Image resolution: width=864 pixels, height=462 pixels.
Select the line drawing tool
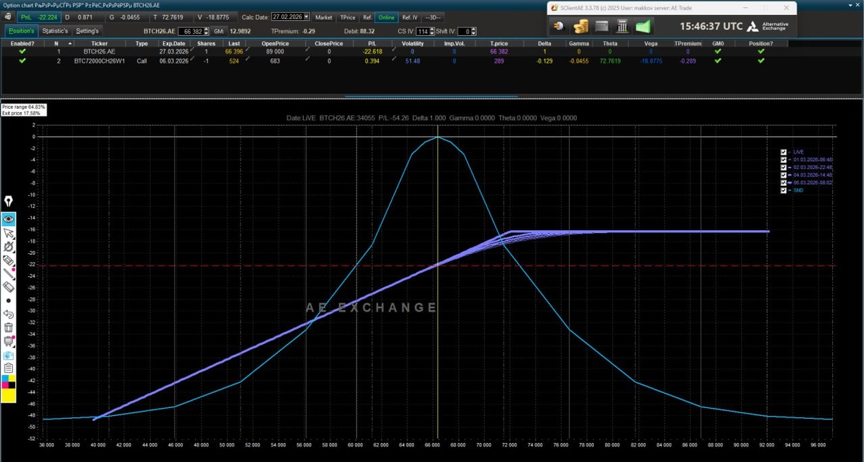(x=9, y=273)
